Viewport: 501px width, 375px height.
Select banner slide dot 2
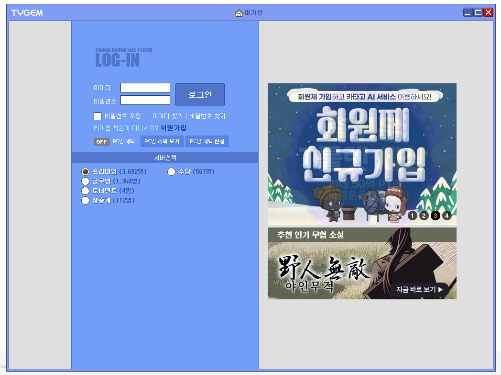(424, 216)
